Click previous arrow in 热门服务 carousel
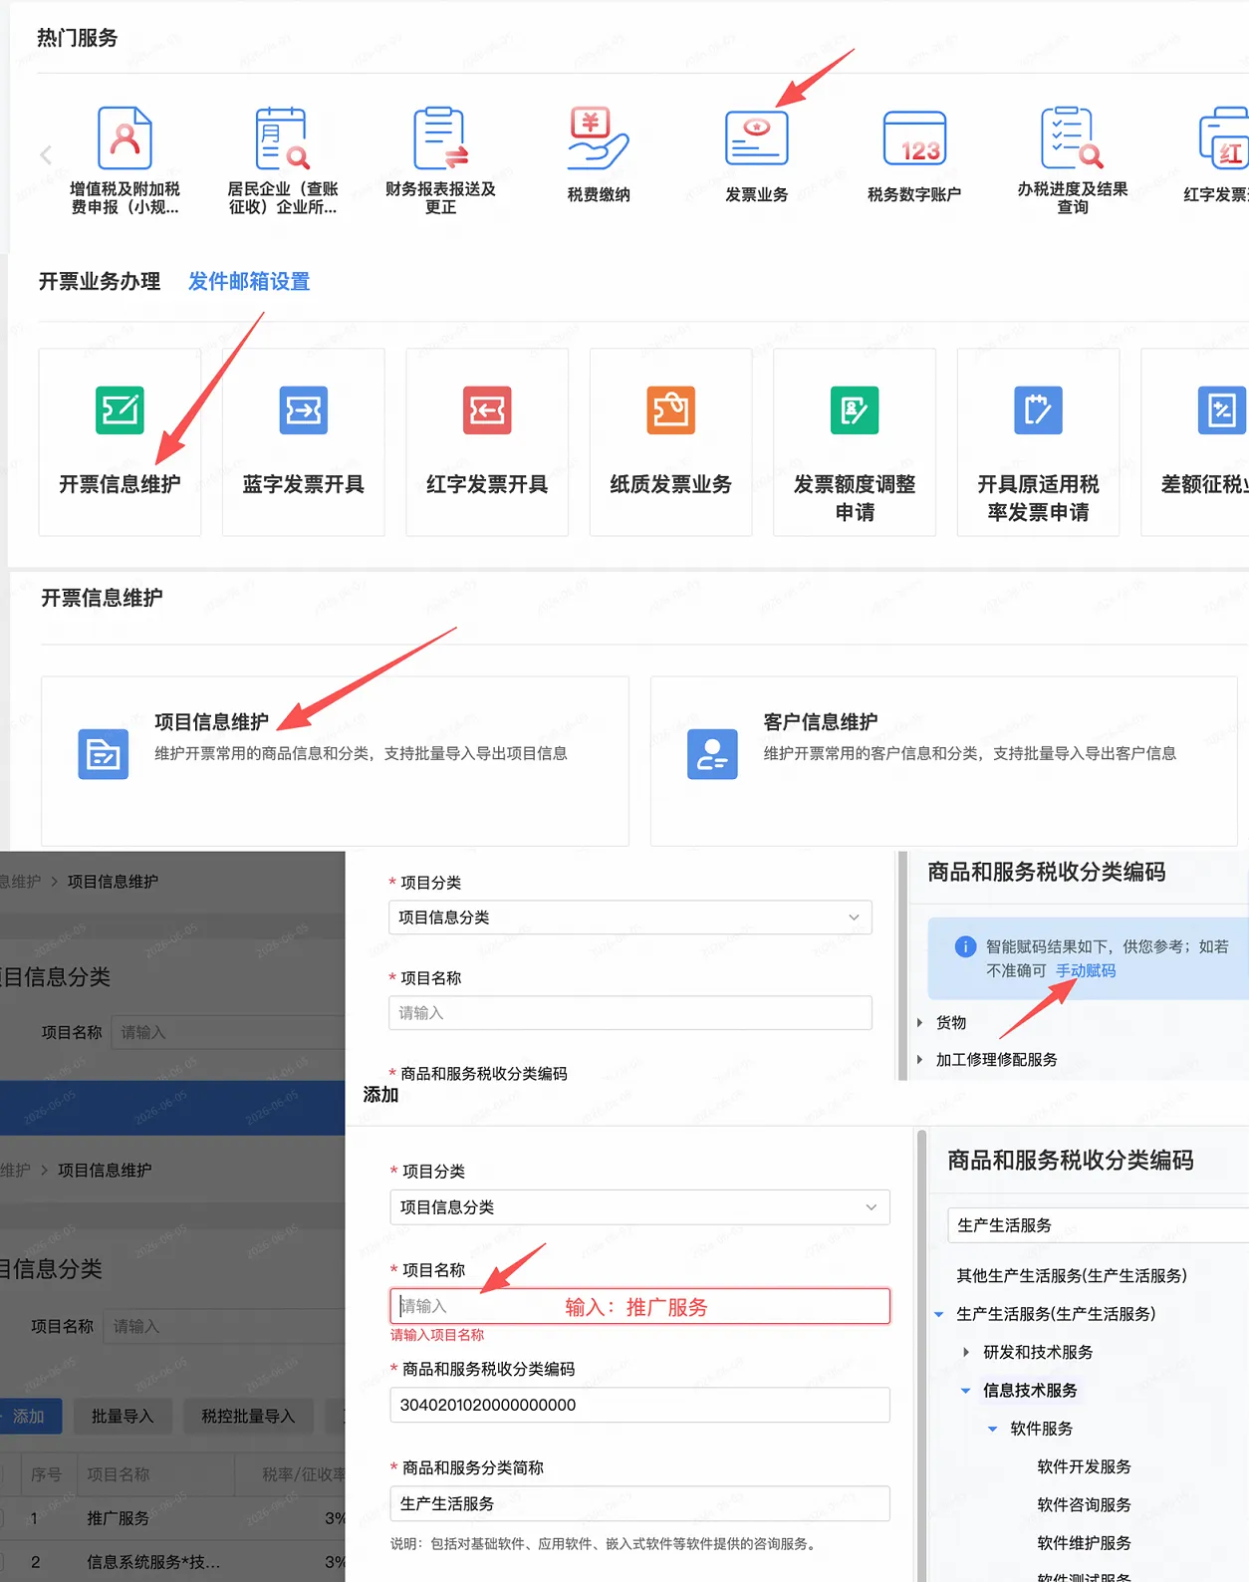 (46, 154)
